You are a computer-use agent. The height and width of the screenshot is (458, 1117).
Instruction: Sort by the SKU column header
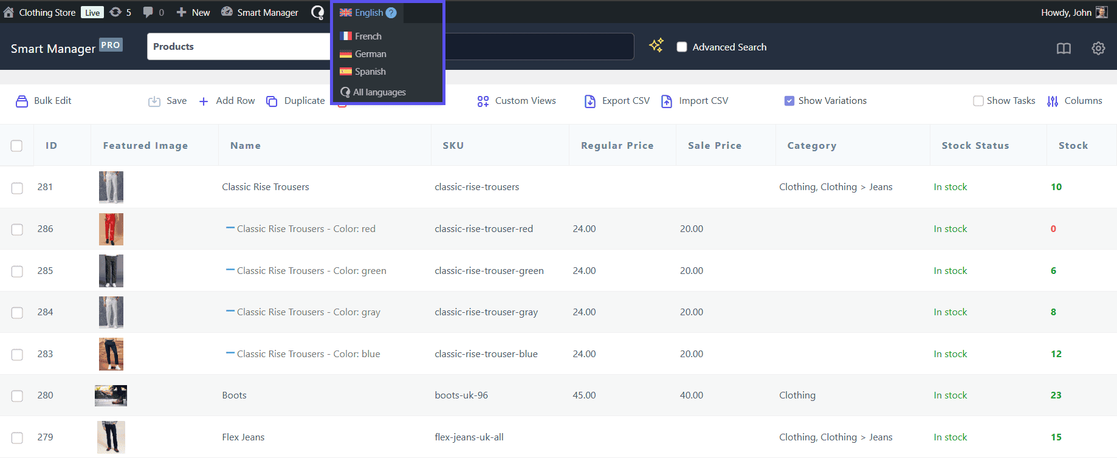coord(453,146)
